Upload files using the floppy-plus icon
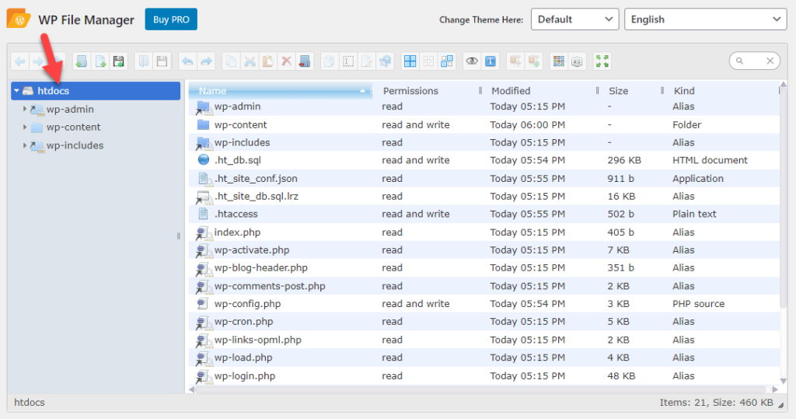This screenshot has width=796, height=419. click(x=118, y=61)
